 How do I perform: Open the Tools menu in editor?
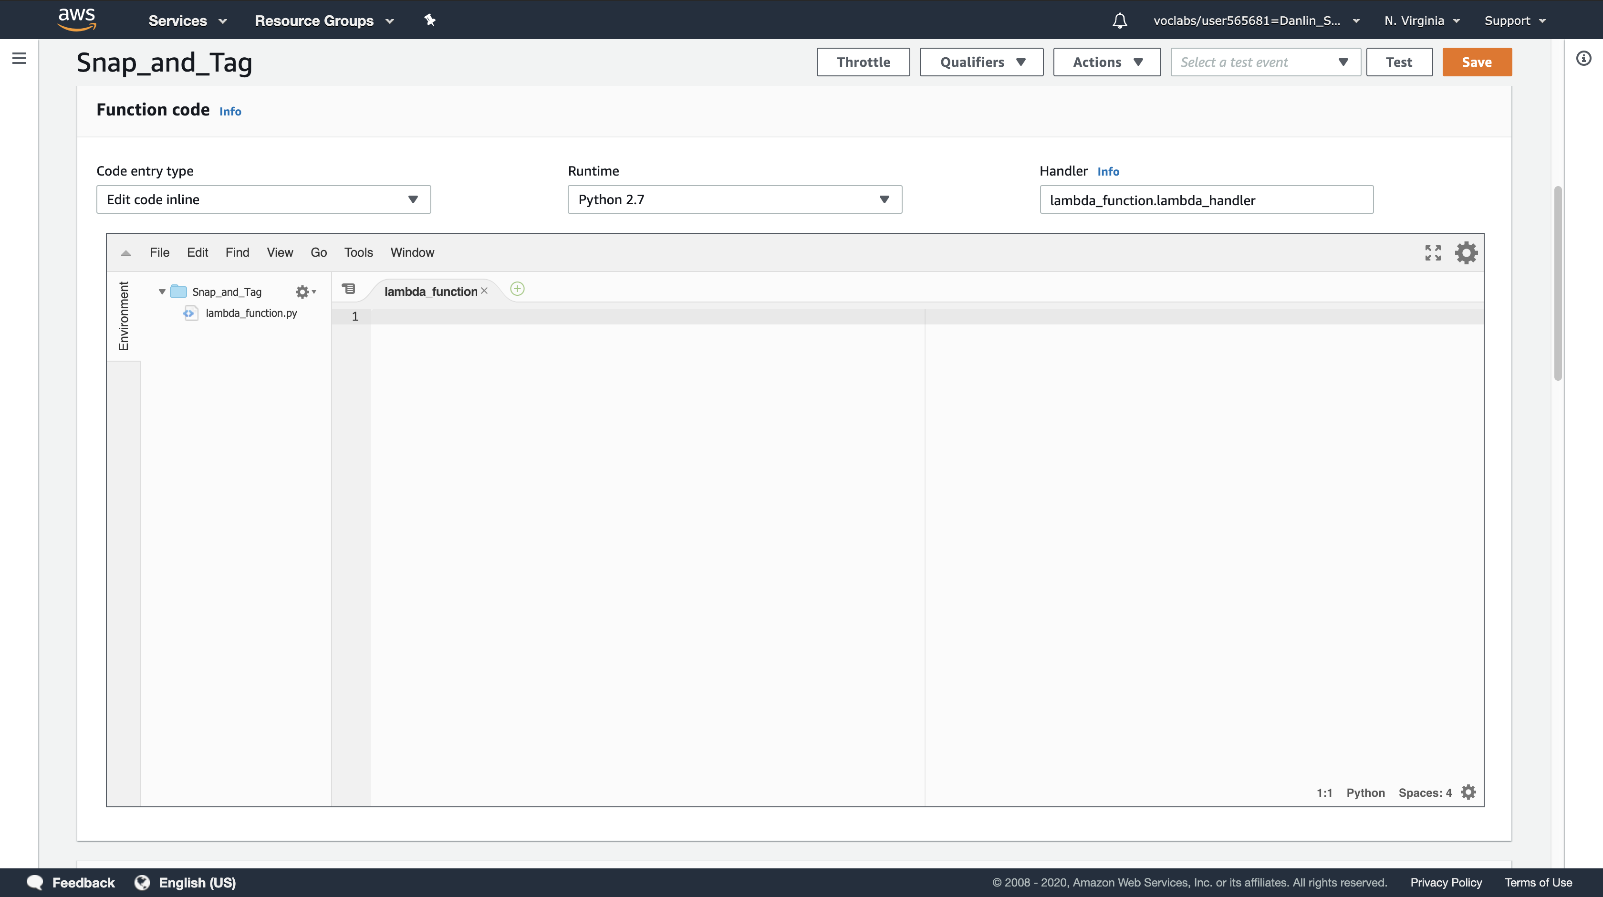pos(358,253)
